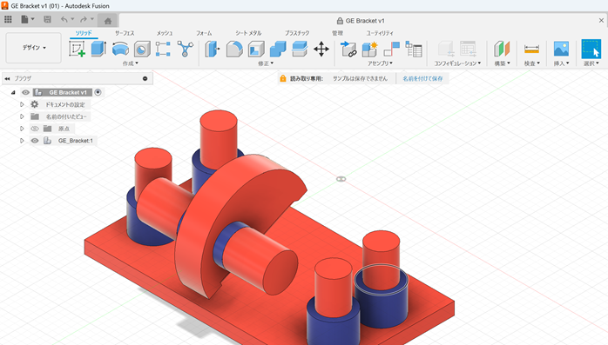608x345 pixels.
Task: Toggle visibility of GE Bracket v1 root
Action: (25, 92)
